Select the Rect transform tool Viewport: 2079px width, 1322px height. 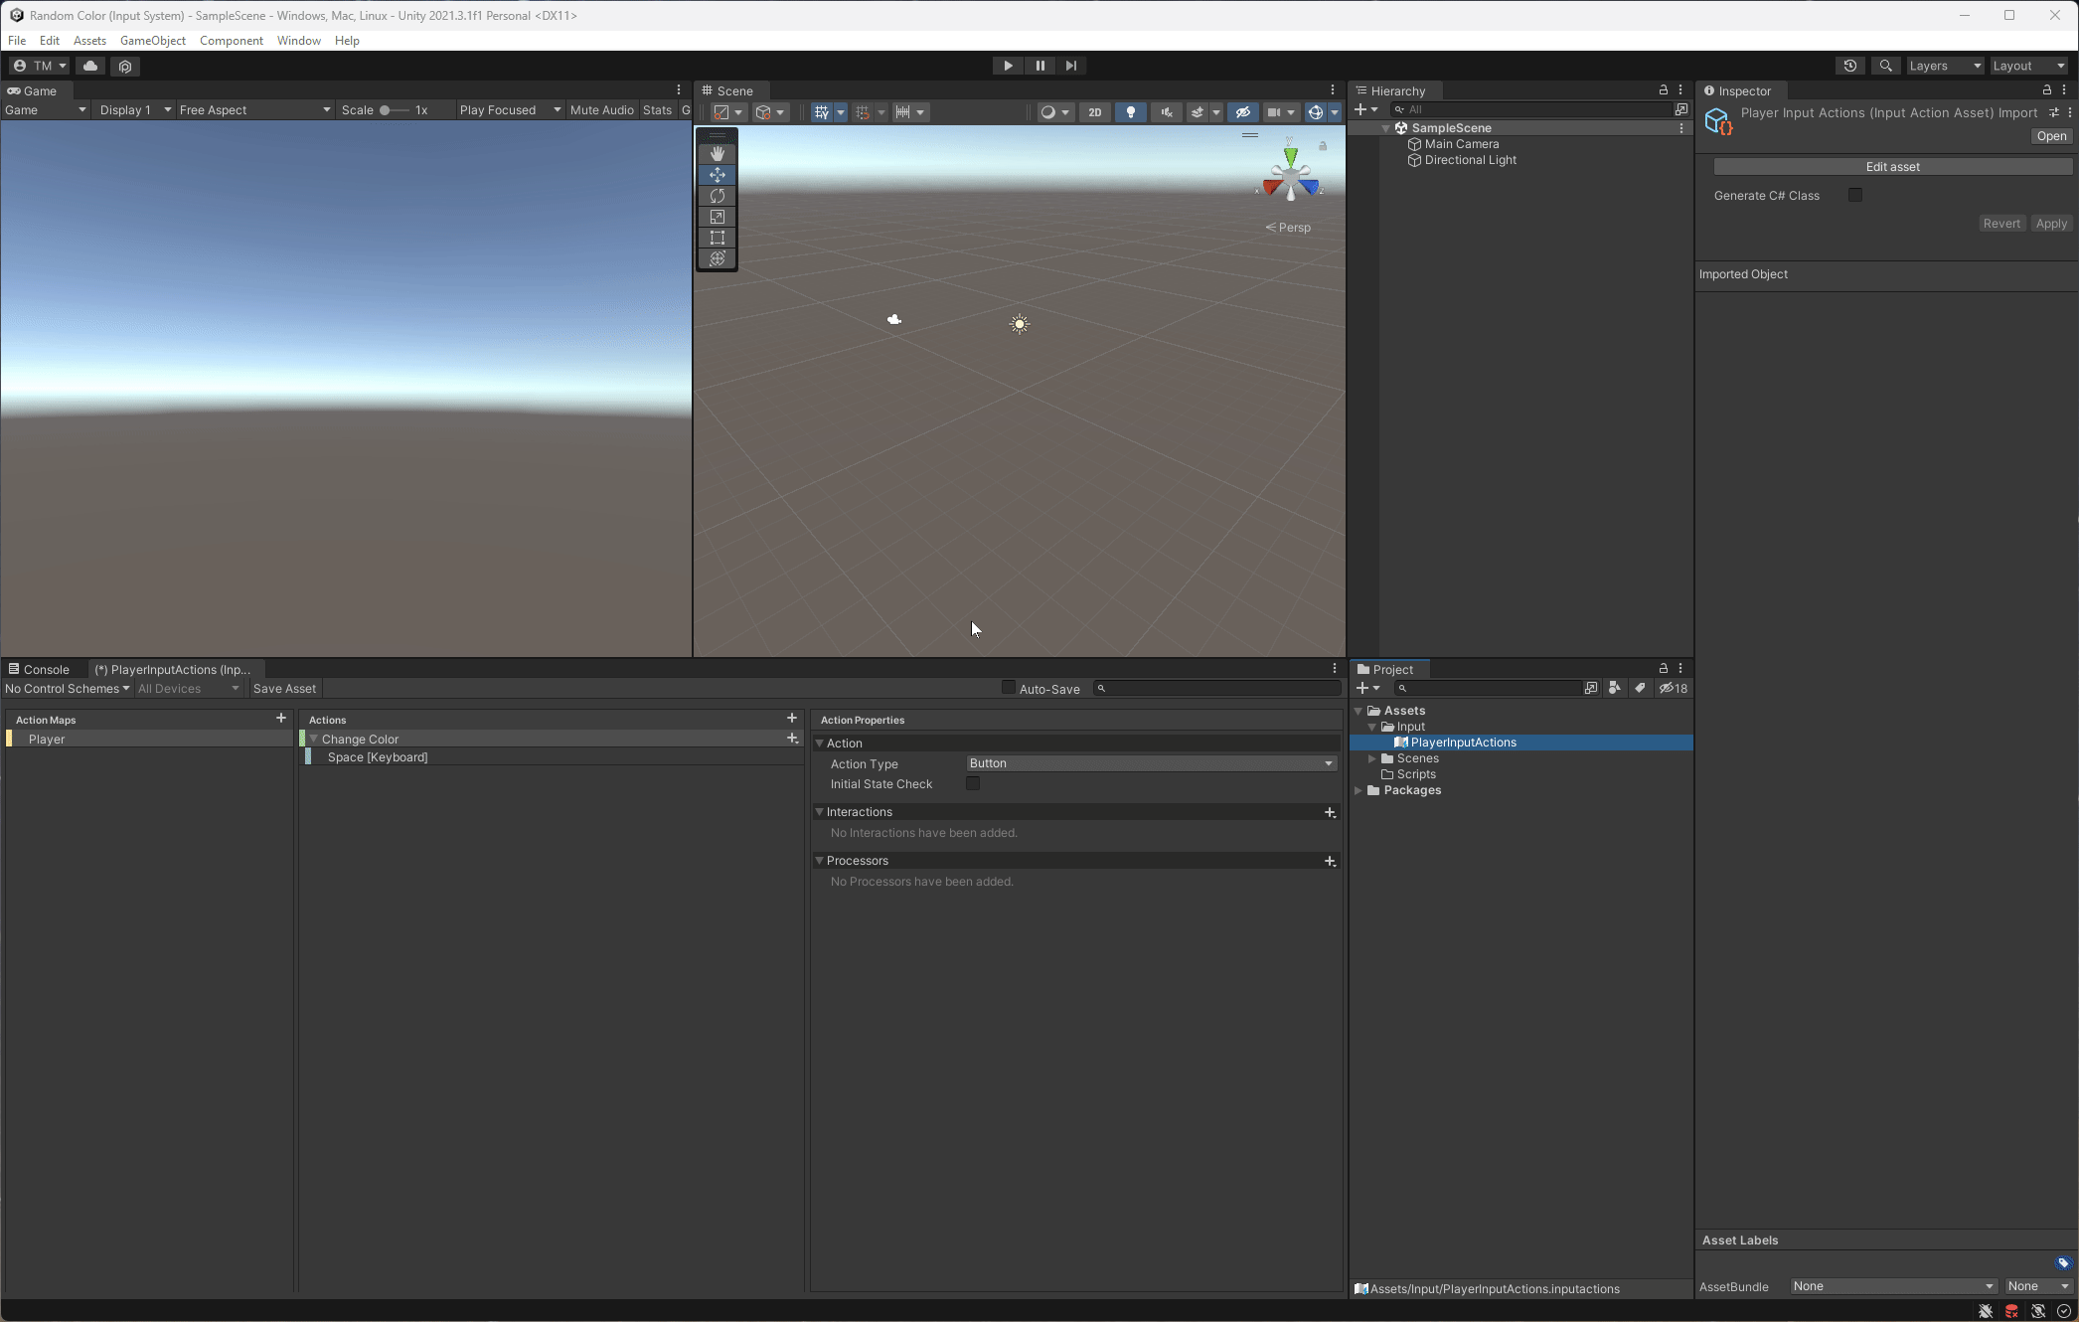pyautogui.click(x=717, y=238)
